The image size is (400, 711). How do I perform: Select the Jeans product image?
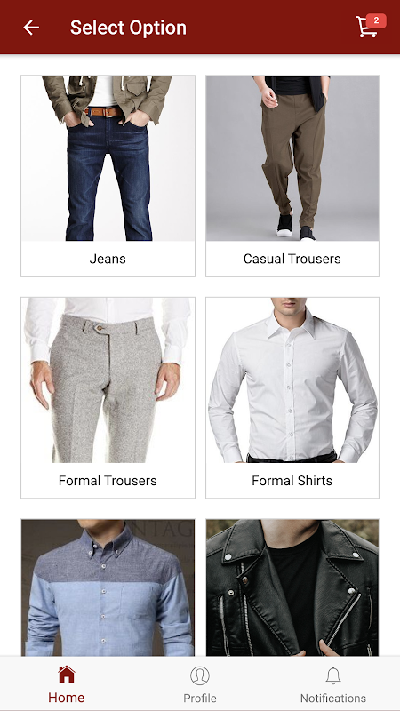coord(108,158)
